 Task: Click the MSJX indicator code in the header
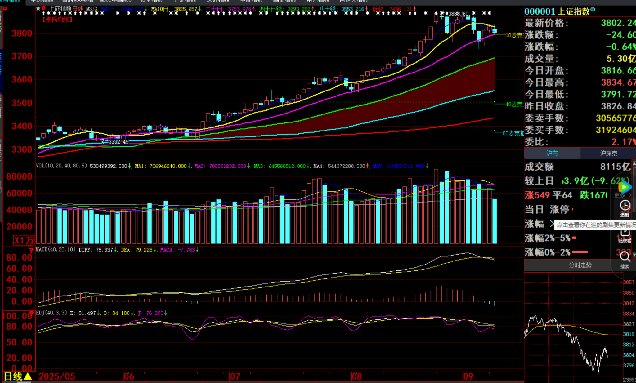(x=92, y=9)
